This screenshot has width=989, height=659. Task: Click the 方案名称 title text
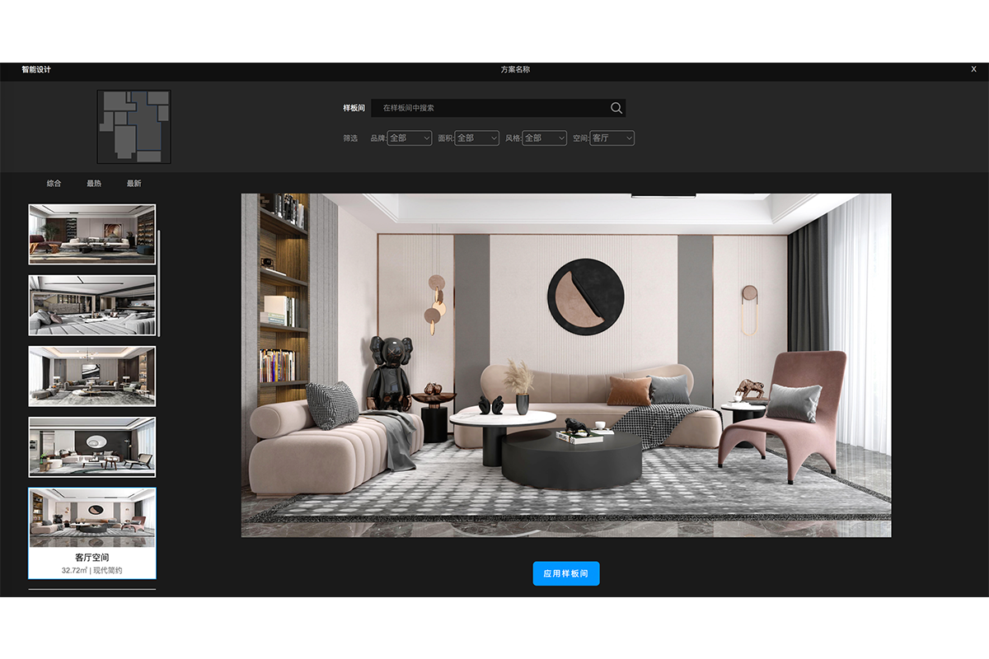[x=515, y=70]
